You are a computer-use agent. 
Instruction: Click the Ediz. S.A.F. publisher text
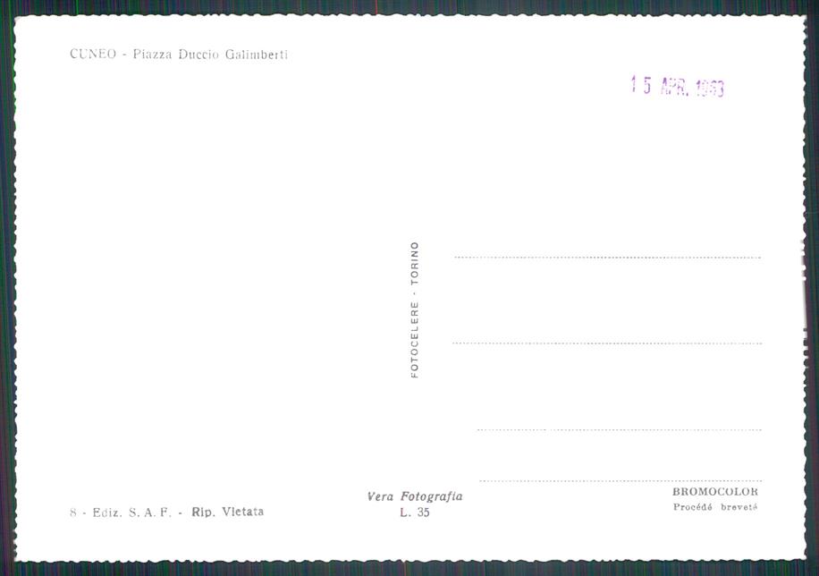click(x=132, y=512)
